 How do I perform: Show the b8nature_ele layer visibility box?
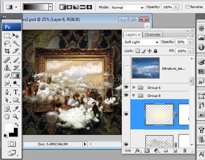(x=126, y=68)
